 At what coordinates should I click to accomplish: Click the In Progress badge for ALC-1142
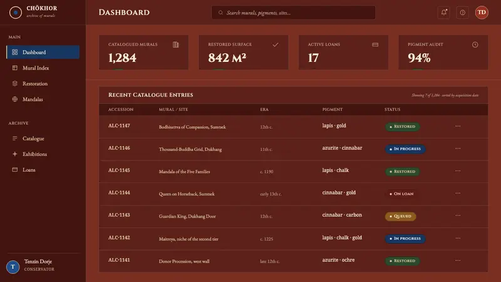[405, 239]
